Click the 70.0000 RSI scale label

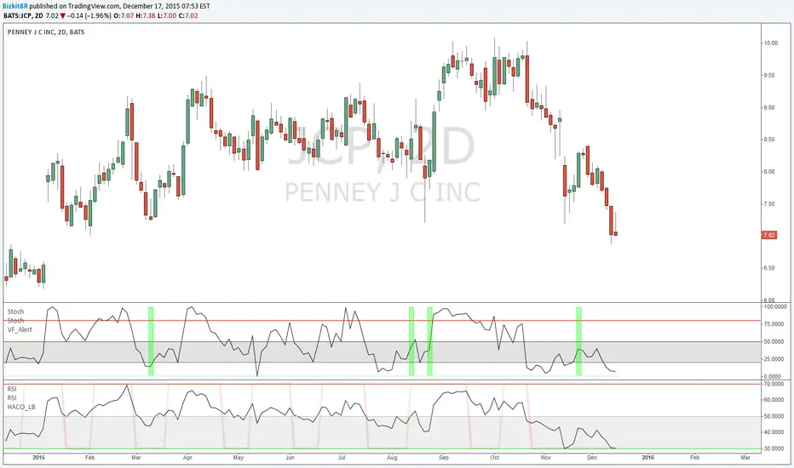(774, 384)
